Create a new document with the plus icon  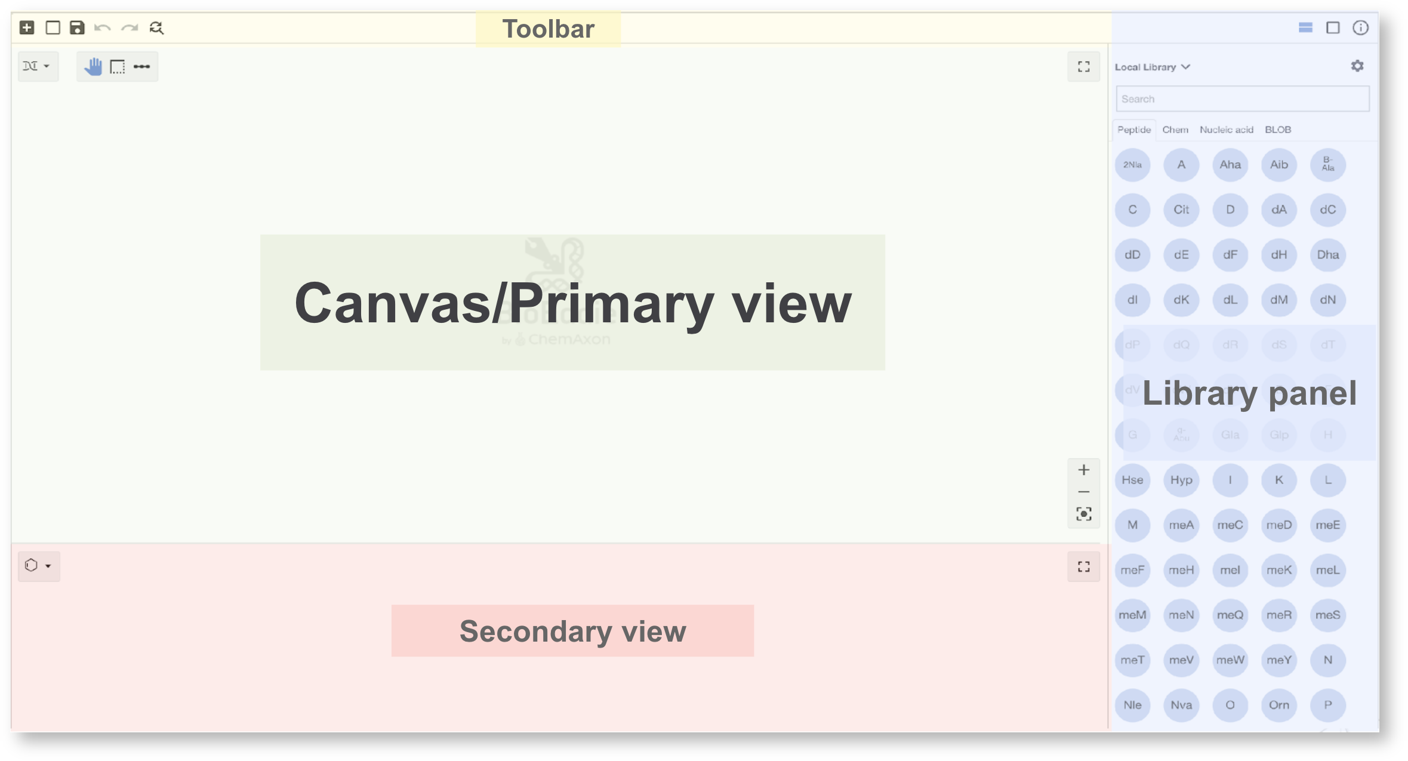click(26, 27)
